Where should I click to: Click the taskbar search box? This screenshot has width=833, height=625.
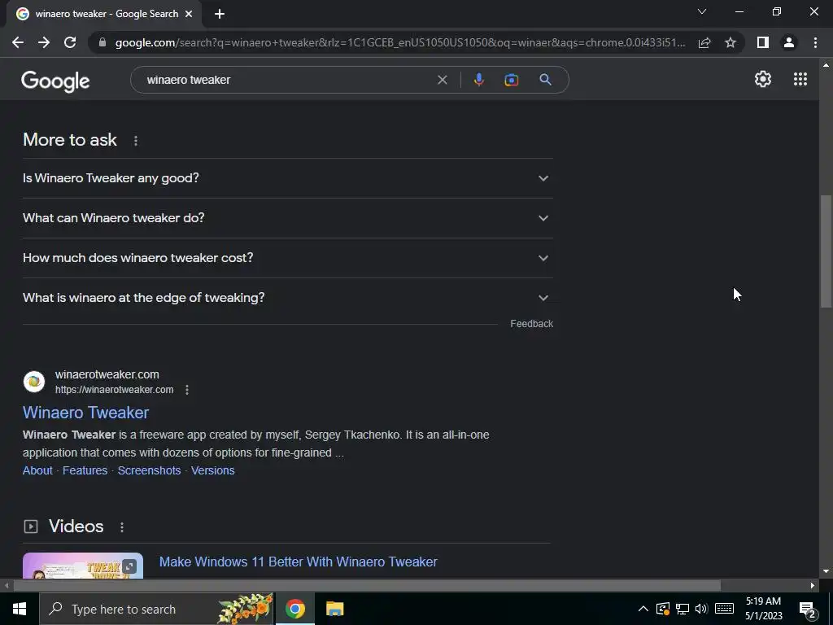point(157,609)
